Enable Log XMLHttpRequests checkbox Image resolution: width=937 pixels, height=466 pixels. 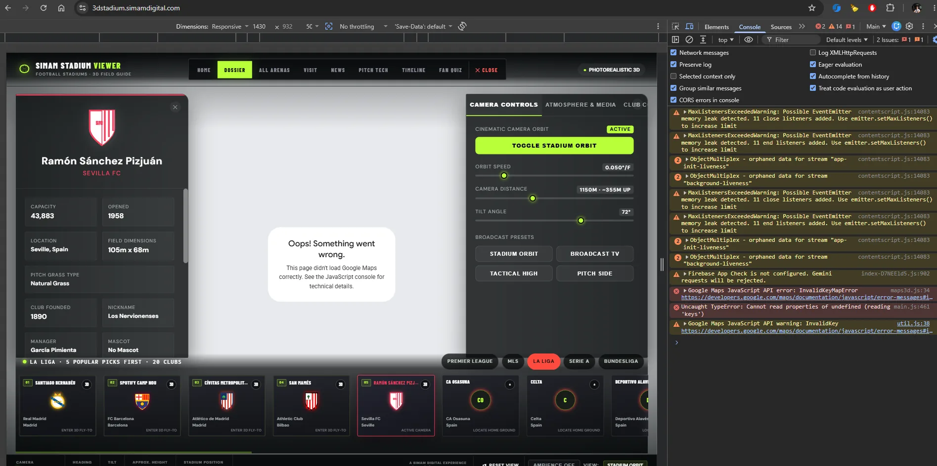tap(813, 52)
